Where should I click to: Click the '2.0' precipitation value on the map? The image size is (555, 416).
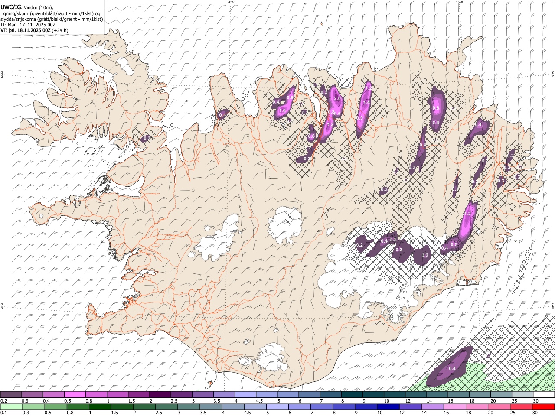click(338, 99)
